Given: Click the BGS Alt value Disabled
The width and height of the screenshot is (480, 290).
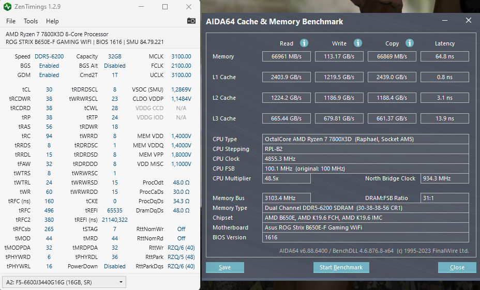Looking at the screenshot, I should tap(114, 66).
